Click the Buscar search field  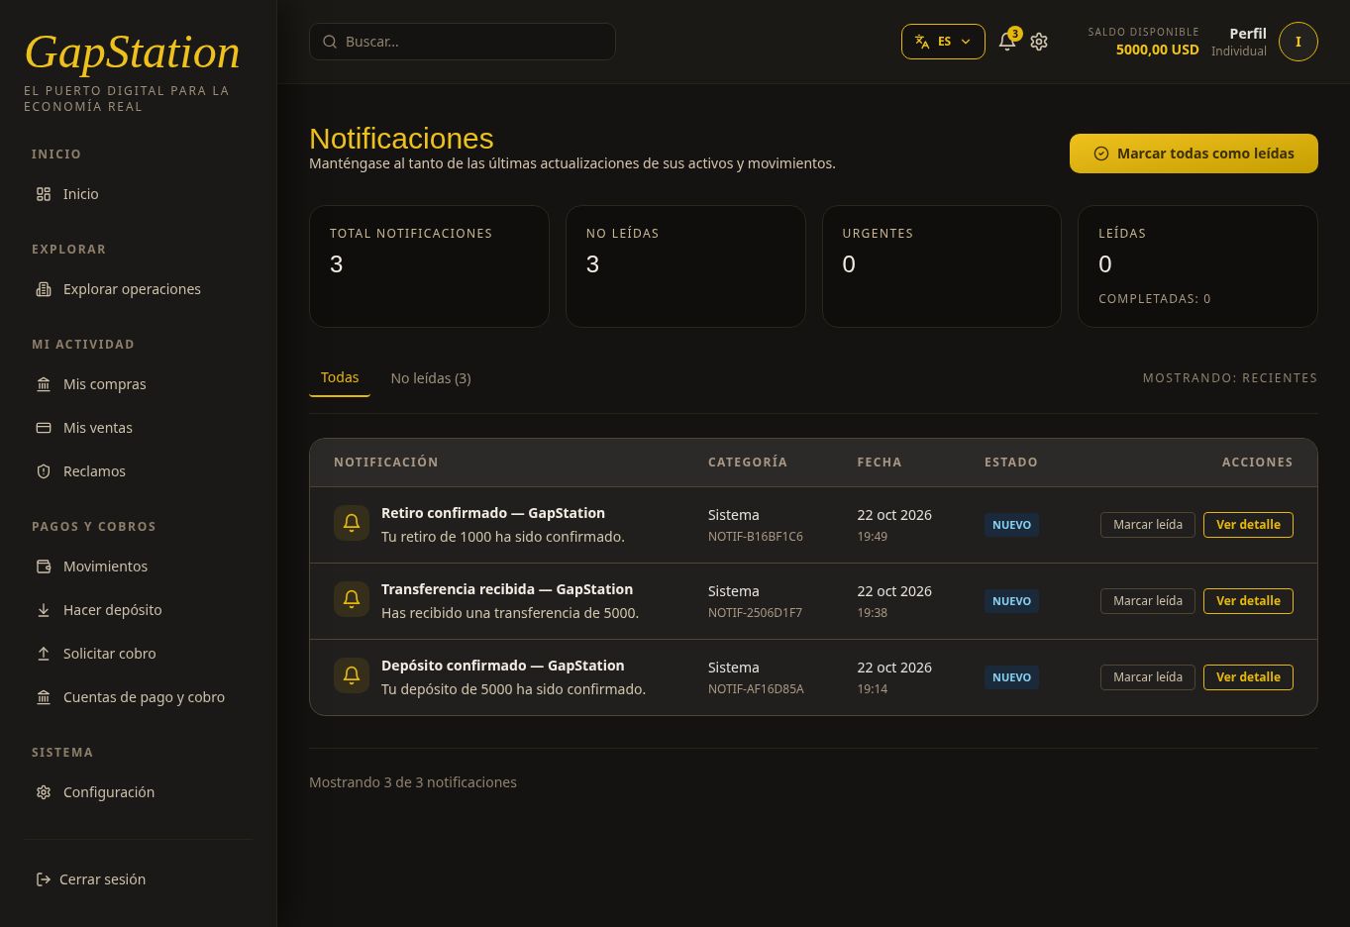(x=463, y=42)
